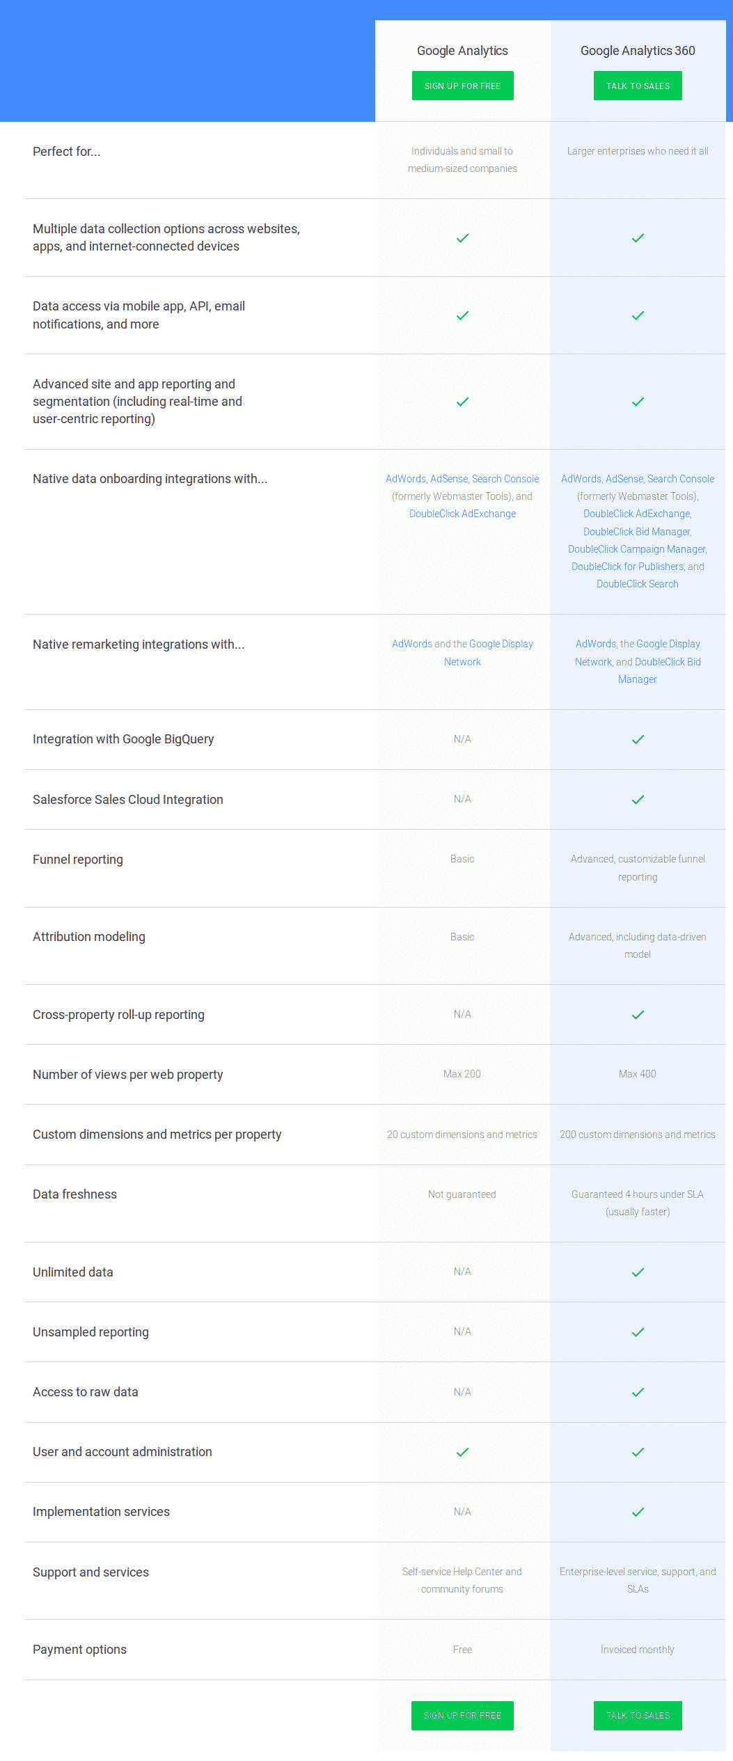Click the bottom Talk To Sales button
This screenshot has height=1761, width=733.
tap(638, 1715)
